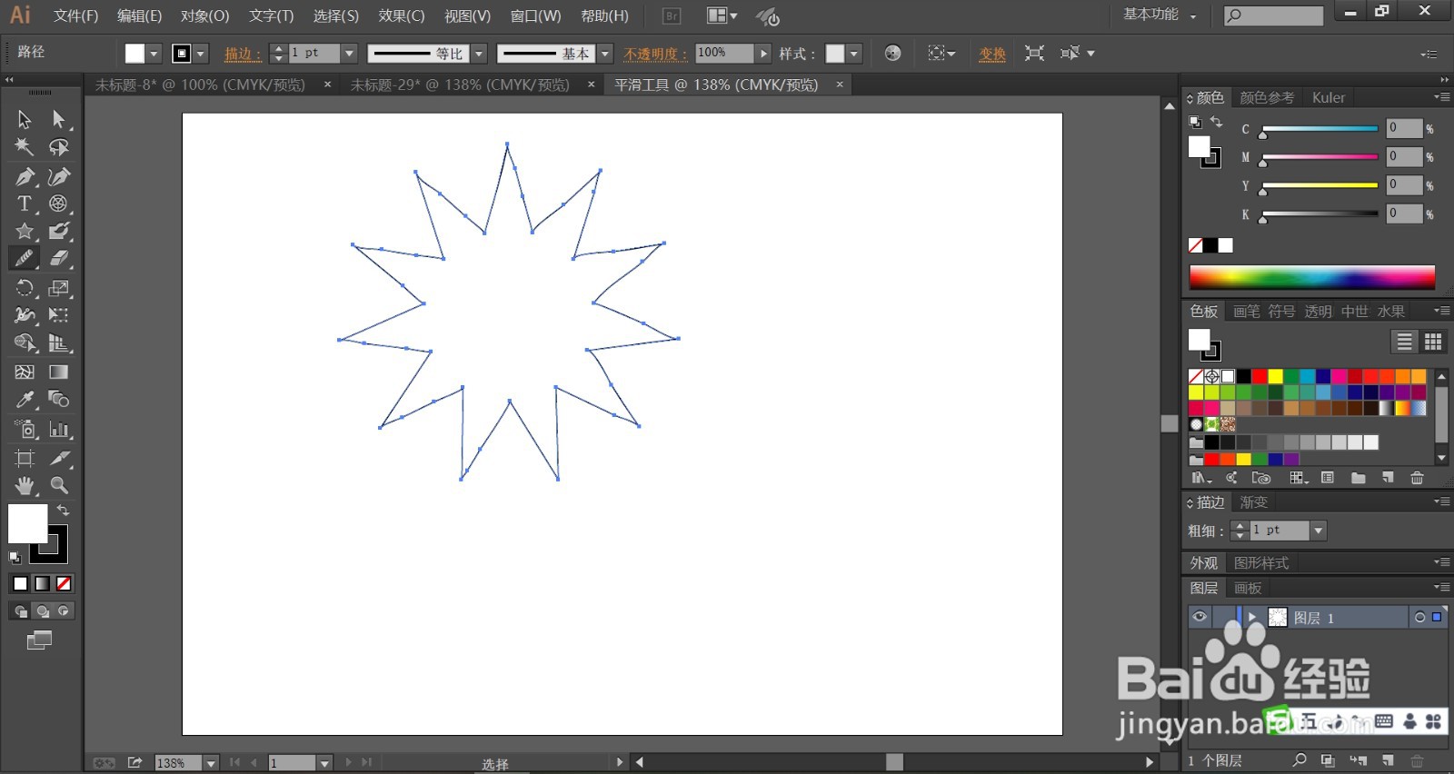Open the stroke color dropdown in control bar
This screenshot has width=1454, height=774.
tap(202, 54)
